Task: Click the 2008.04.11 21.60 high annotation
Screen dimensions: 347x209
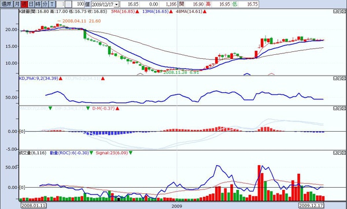Action: point(79,21)
